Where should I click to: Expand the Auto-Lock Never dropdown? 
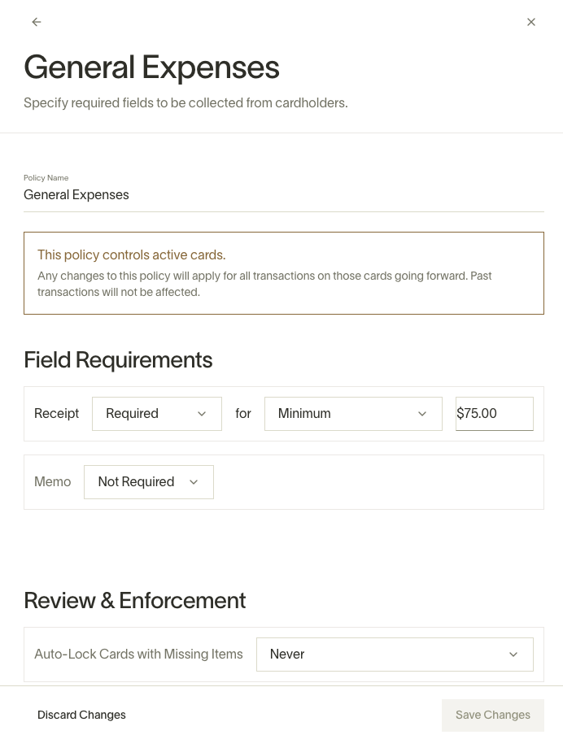[x=395, y=655]
